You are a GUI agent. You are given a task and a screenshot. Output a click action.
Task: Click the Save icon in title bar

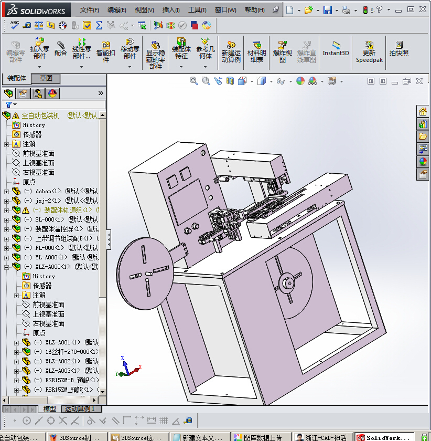point(328,10)
